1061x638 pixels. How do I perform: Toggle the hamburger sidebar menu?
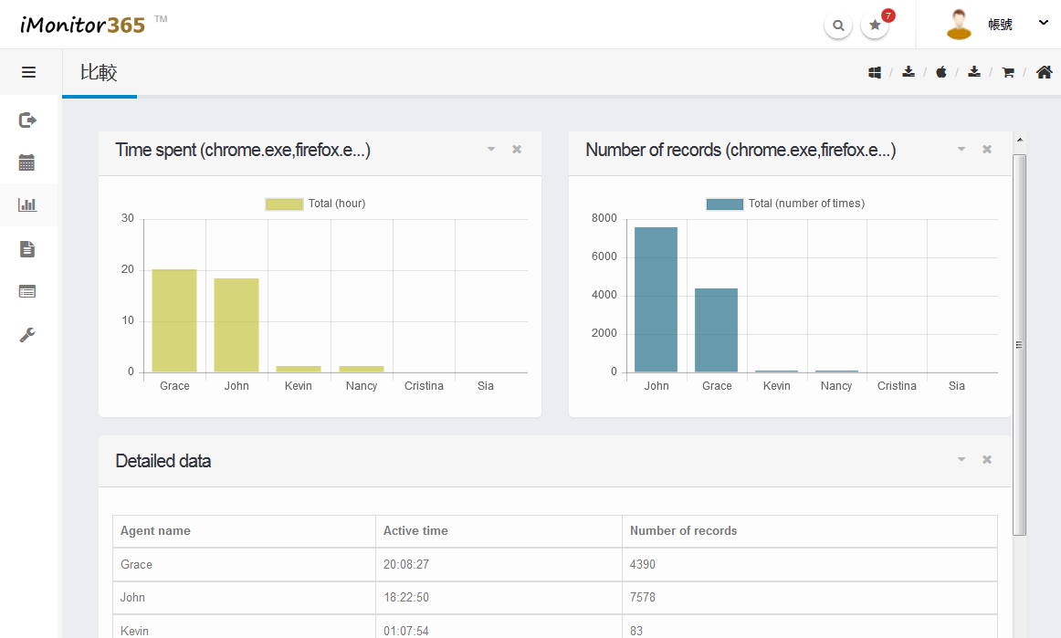[x=28, y=72]
